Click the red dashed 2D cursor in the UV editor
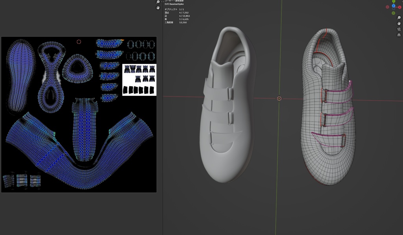This screenshot has width=403, height=235. coord(78,41)
